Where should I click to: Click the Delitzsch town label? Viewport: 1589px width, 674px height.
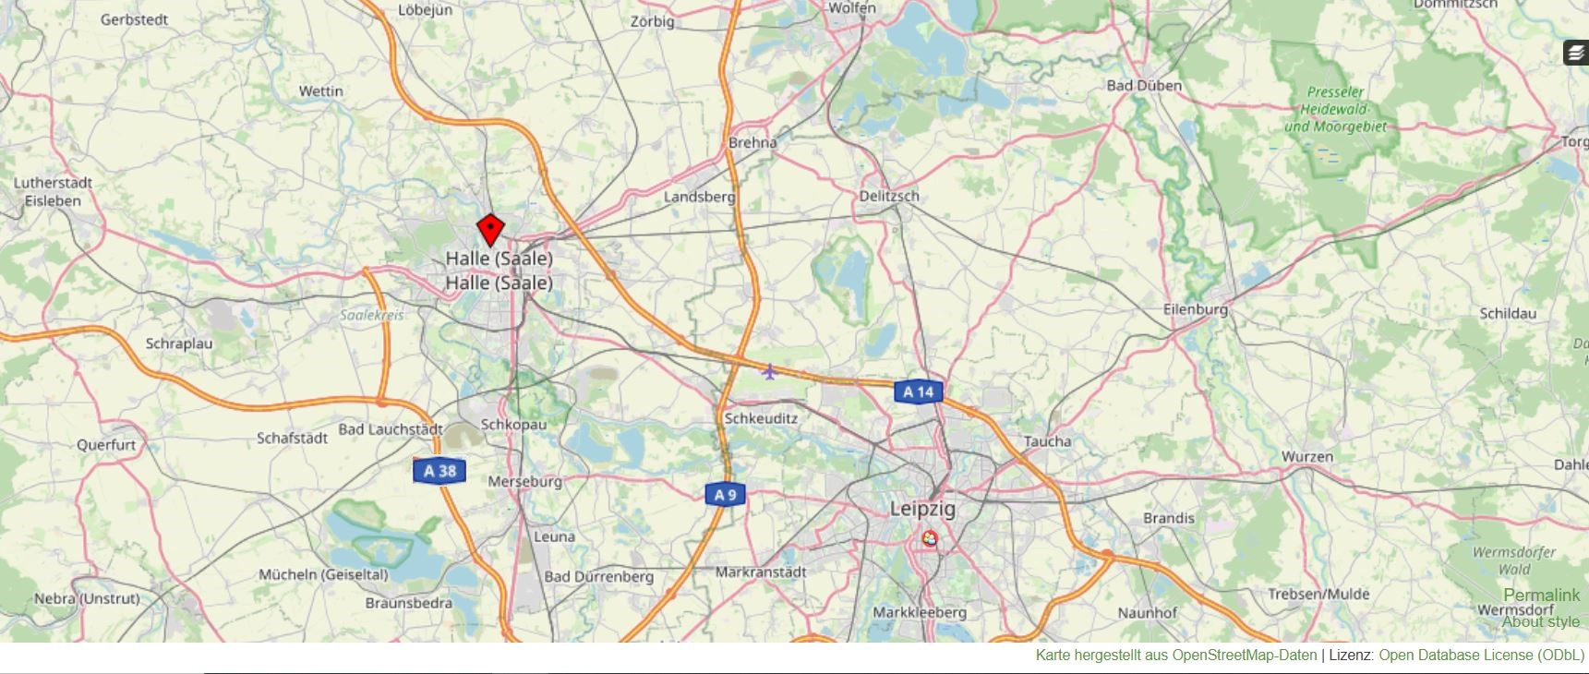point(889,196)
